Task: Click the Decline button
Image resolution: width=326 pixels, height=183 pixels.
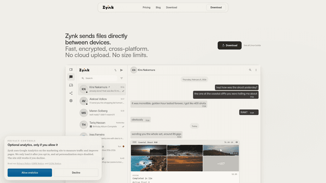Action: [76, 173]
